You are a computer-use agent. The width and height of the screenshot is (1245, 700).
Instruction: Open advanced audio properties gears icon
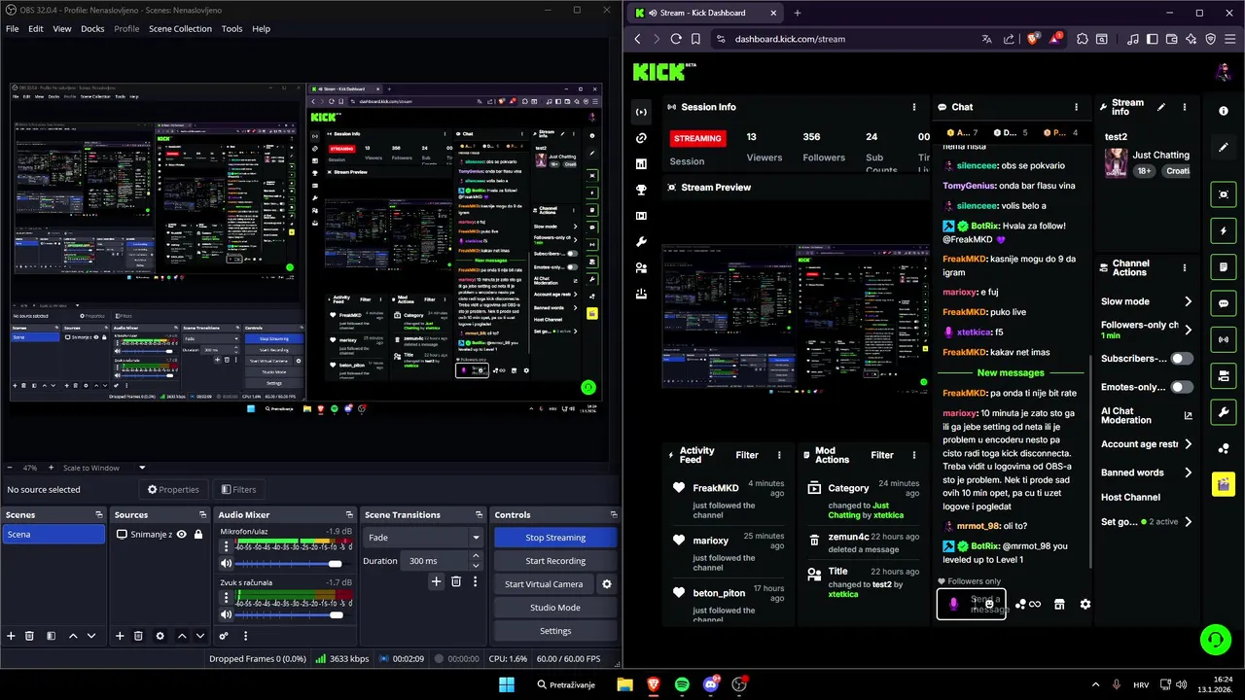(224, 636)
